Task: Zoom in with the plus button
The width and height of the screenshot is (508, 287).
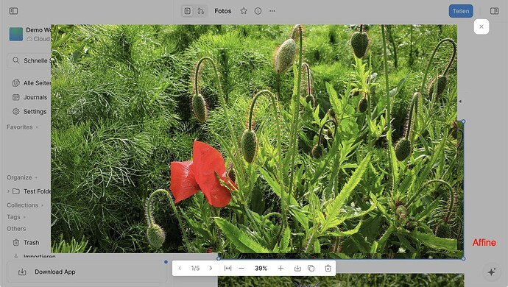Action: [x=281, y=268]
